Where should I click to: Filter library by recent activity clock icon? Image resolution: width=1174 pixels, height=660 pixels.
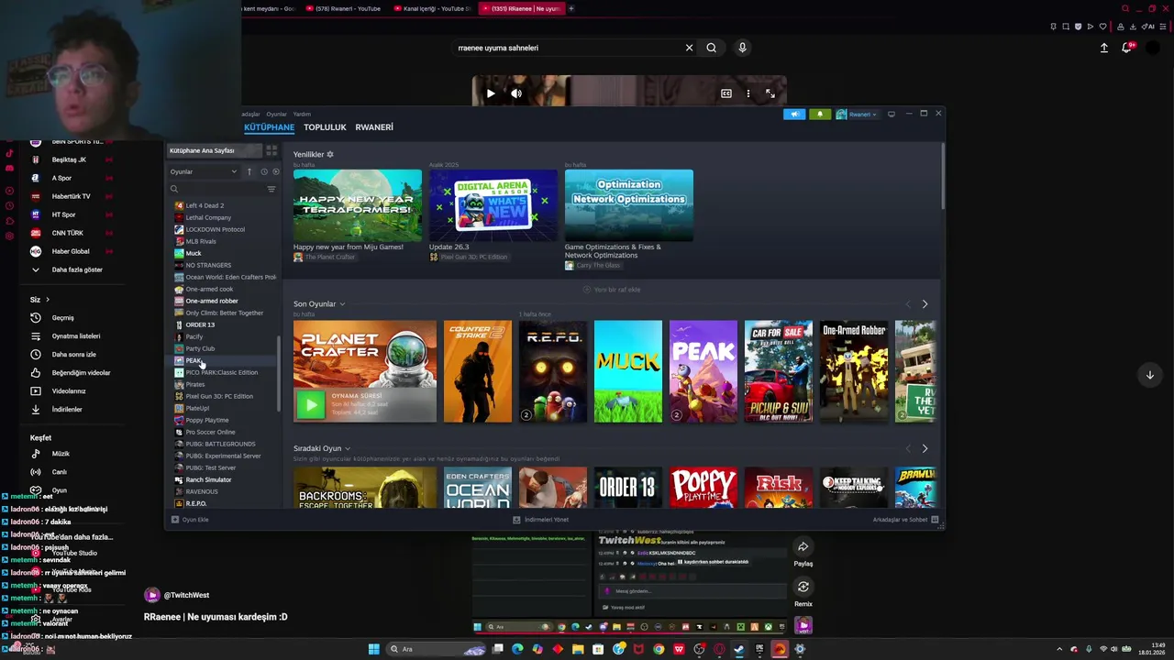click(263, 171)
